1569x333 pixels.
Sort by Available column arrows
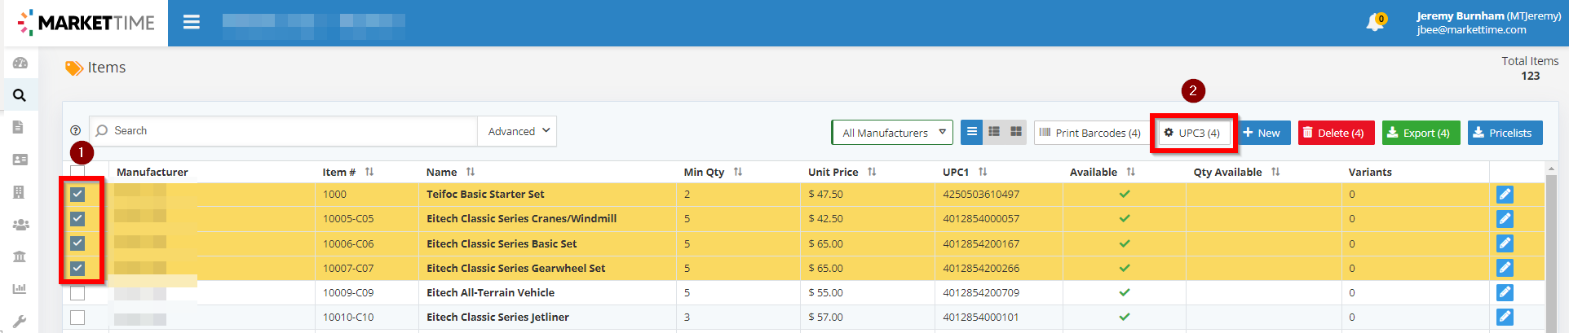point(1131,172)
